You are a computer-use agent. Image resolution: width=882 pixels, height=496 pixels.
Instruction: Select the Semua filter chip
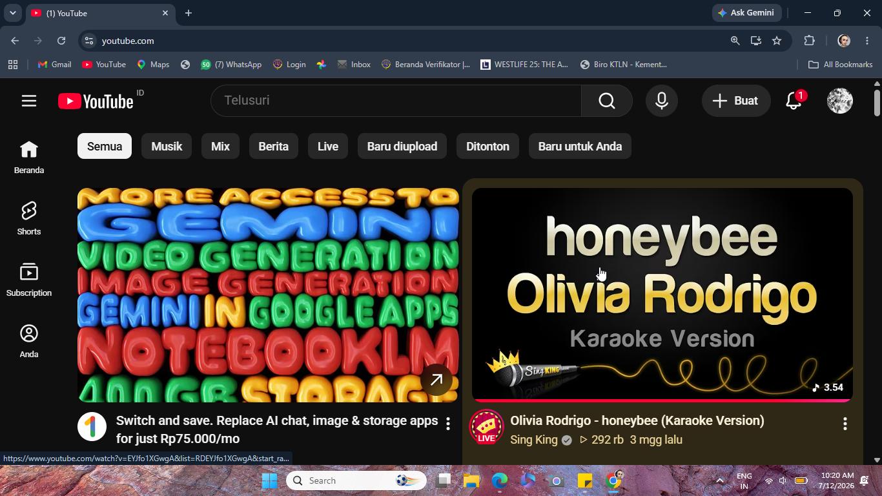pos(105,147)
